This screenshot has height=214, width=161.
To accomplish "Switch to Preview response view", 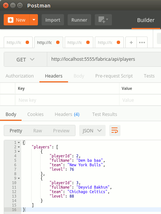I will 61,130.
